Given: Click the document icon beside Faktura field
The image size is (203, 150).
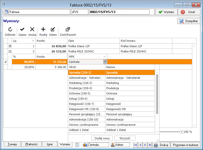Looking at the screenshot, I should pyautogui.click(x=6, y=12).
